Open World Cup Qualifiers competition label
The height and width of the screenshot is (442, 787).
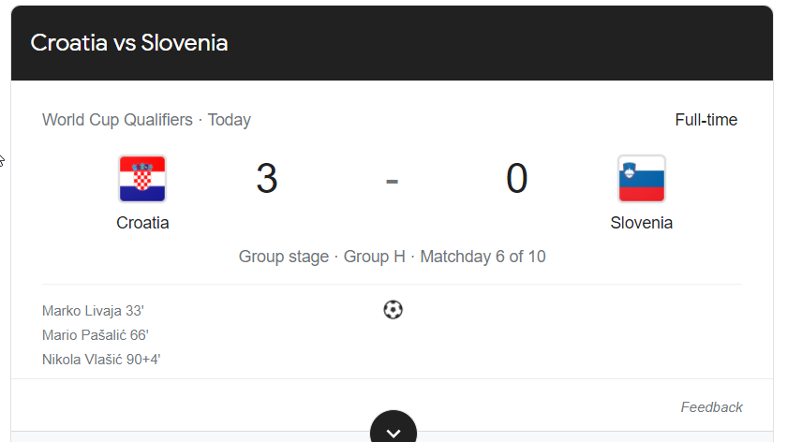(117, 120)
